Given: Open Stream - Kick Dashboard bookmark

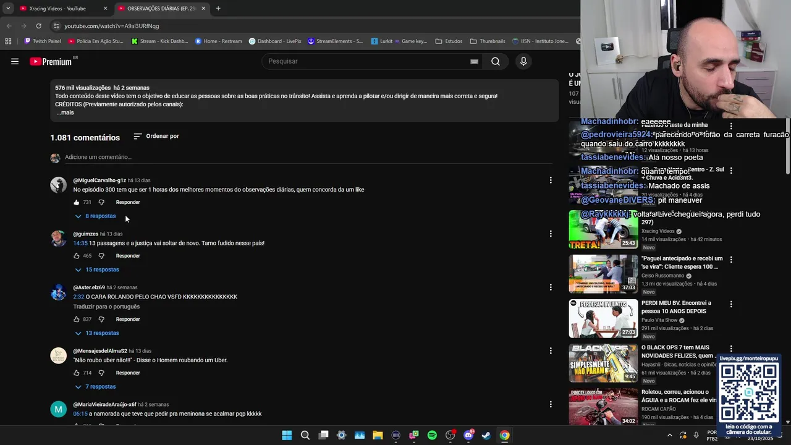Looking at the screenshot, I should click(x=159, y=41).
